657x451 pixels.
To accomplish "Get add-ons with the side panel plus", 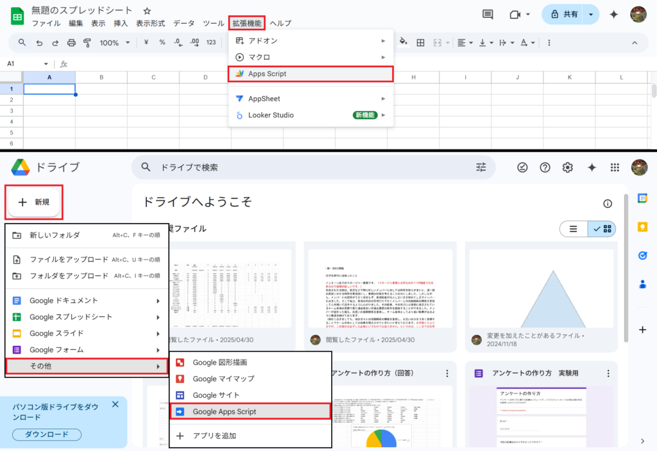I will [642, 330].
